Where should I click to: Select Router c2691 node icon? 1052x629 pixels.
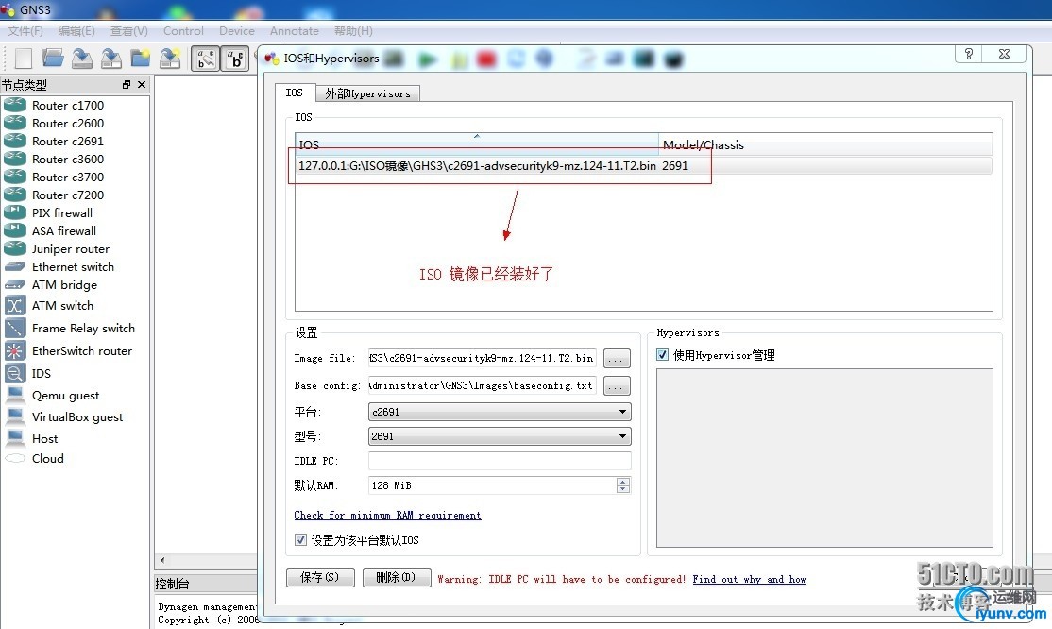[x=15, y=141]
